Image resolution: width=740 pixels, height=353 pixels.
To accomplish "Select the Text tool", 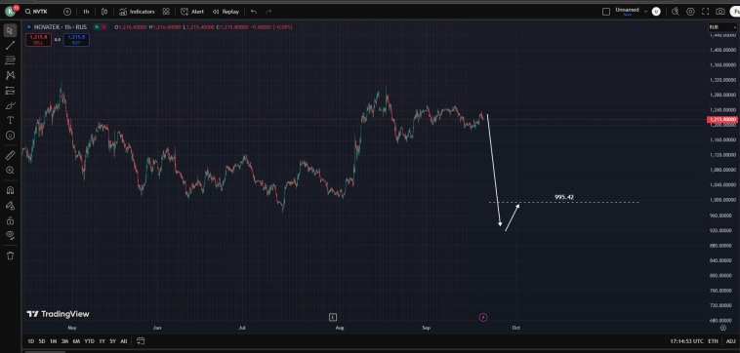I will [10, 121].
